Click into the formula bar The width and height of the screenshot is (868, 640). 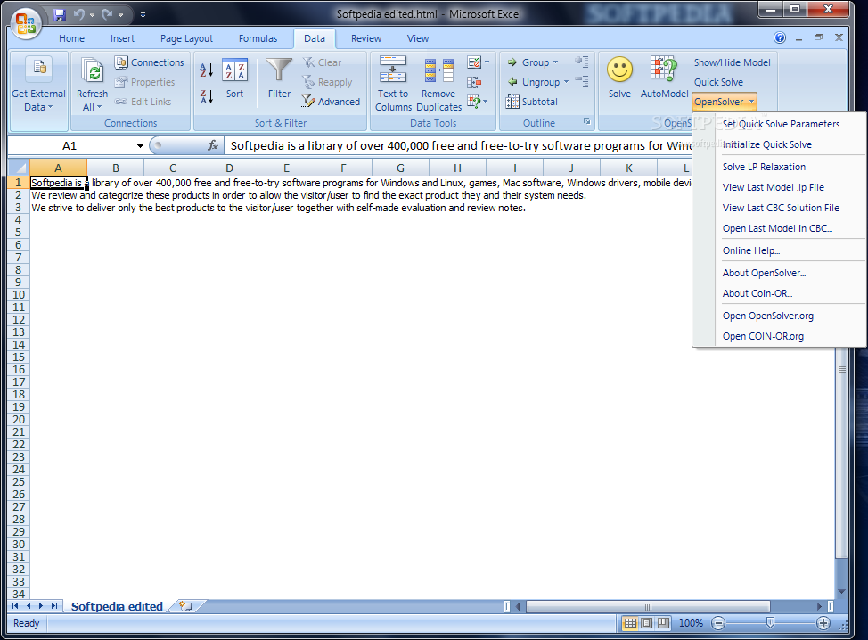coord(458,145)
